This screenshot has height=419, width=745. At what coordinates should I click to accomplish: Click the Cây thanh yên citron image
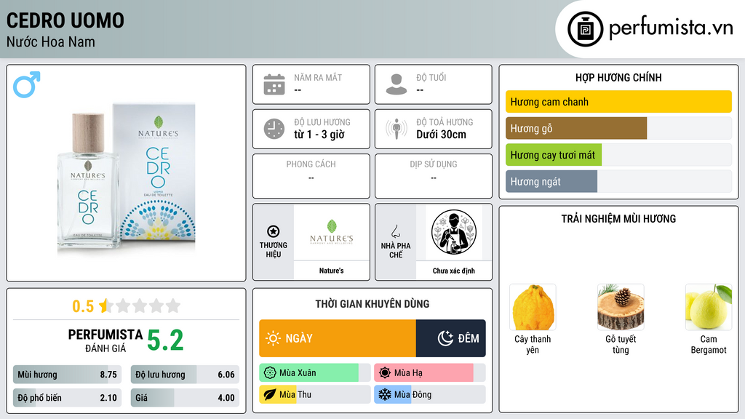533,308
